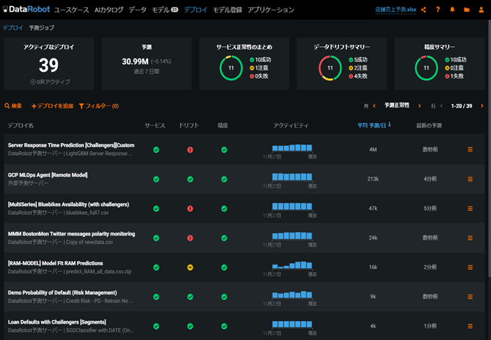Open the AIカタログ menu
This screenshot has width=491, height=340.
coord(109,10)
